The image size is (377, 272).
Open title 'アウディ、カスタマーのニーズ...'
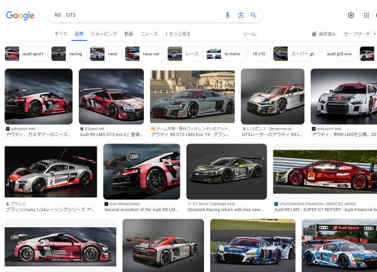(x=38, y=135)
